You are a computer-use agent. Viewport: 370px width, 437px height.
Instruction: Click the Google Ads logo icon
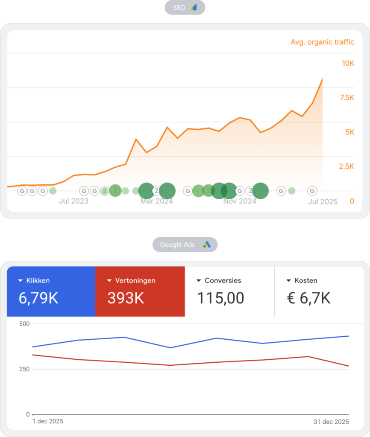coord(207,245)
